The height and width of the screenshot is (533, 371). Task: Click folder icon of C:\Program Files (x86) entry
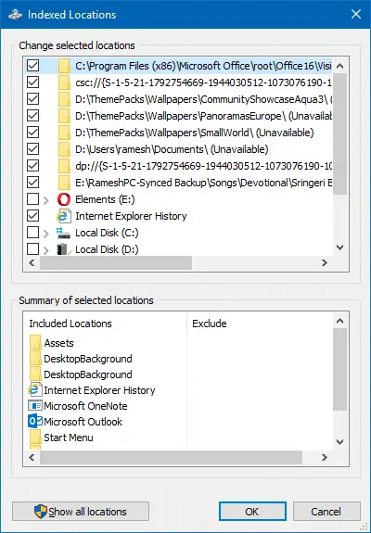point(64,66)
